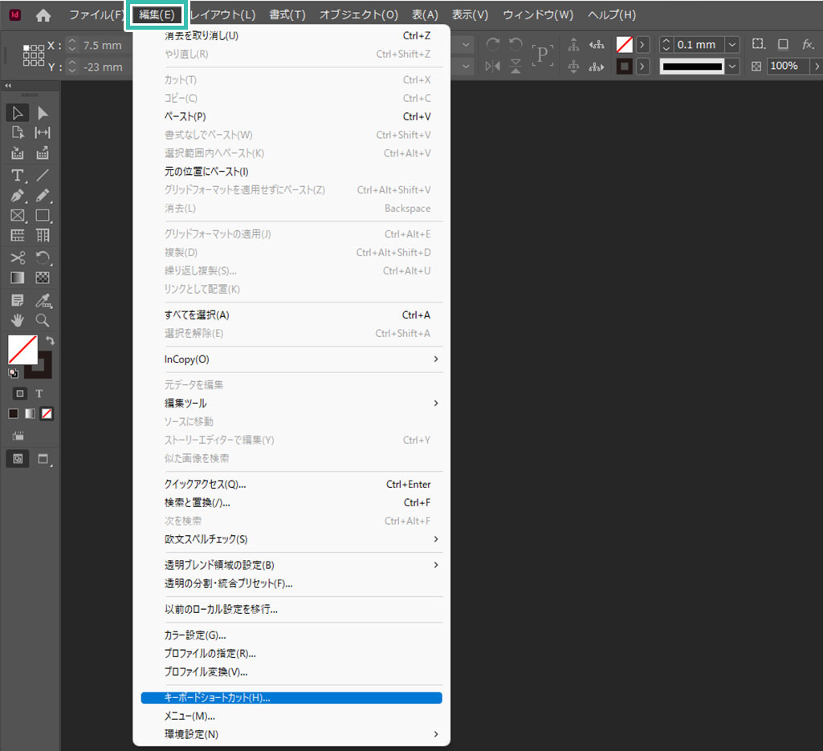Select the Type tool
The width and height of the screenshot is (823, 751).
pos(18,175)
